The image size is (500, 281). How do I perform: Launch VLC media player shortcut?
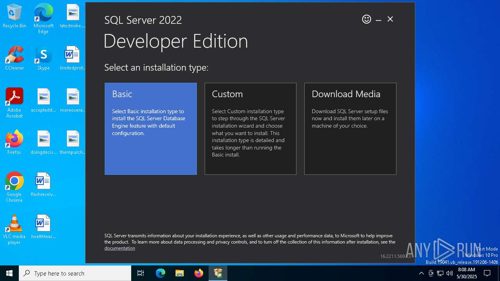(x=14, y=229)
